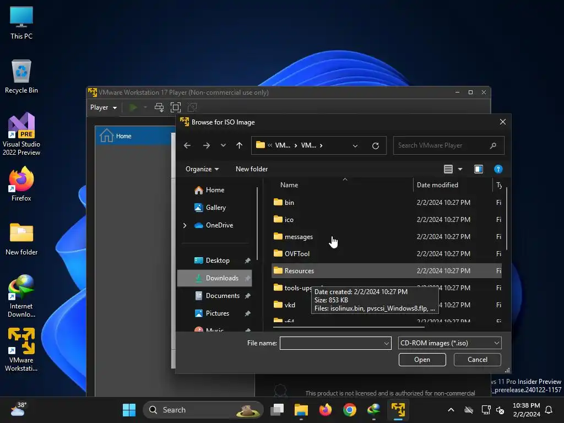Open the dialog help icon
Image resolution: width=564 pixels, height=423 pixels.
point(498,169)
